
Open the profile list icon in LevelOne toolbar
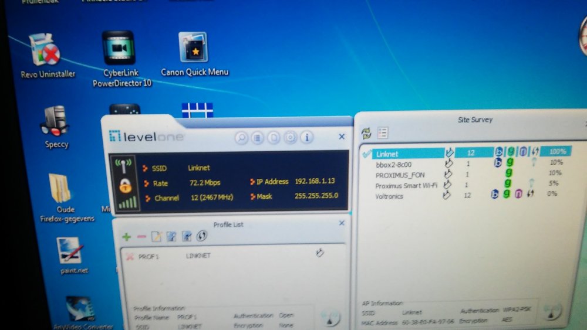[x=258, y=138]
